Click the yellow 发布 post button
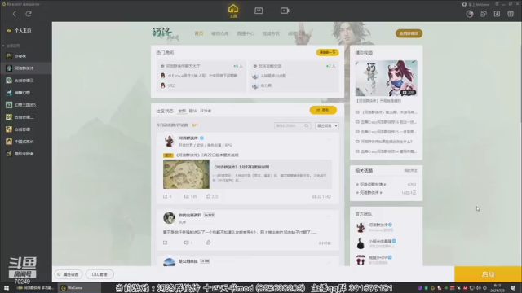Screen dimensions: 522x293 pos(323,110)
